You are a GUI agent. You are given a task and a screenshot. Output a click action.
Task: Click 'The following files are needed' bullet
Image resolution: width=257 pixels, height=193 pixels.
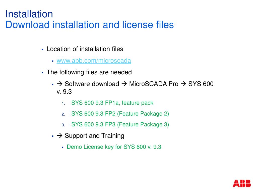click(x=89, y=72)
